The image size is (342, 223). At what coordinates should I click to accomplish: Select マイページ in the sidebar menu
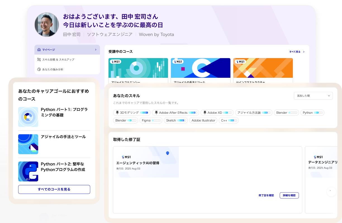point(67,50)
